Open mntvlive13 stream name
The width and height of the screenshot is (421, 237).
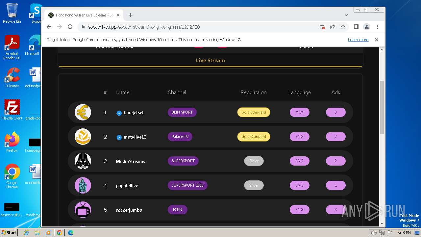tap(135, 137)
